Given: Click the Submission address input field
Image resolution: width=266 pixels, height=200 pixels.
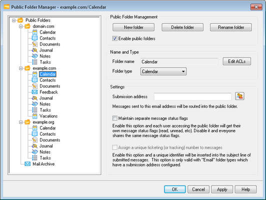Looking at the screenshot, I should [192, 96].
